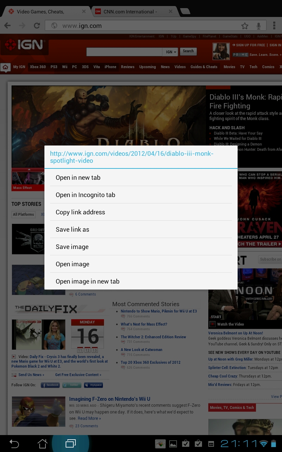The image size is (282, 452).
Task: Open the Videos nav item
Action: [x=180, y=67]
